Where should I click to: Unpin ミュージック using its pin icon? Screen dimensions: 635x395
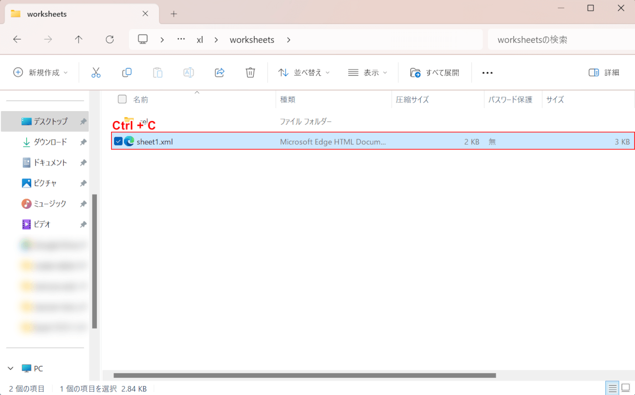click(x=83, y=203)
